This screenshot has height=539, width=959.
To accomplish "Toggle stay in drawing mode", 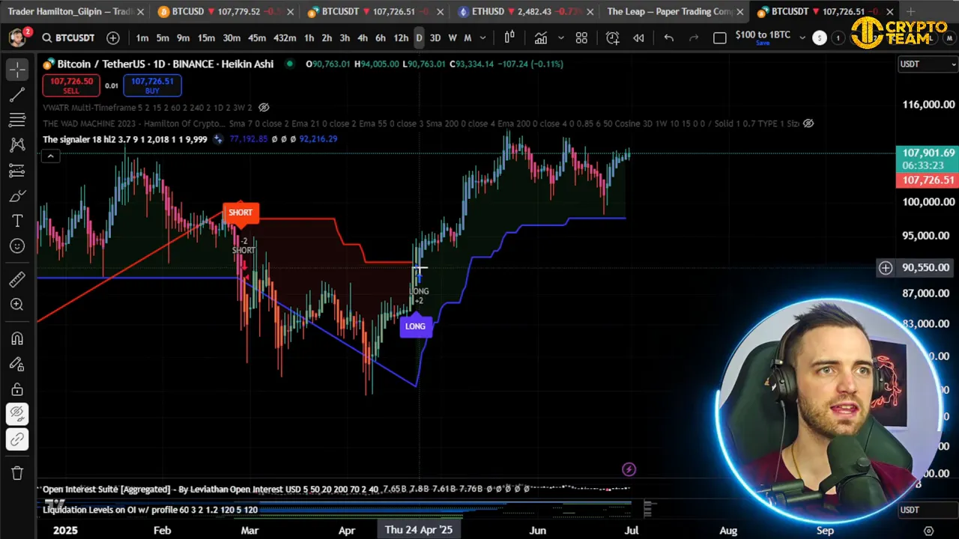I will [17, 364].
